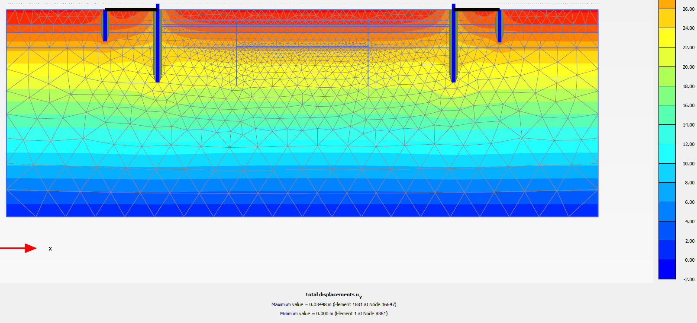Viewport: 697px width, 323px height.
Task: Click the Maximum value 0.03448 m line
Action: click(x=334, y=304)
